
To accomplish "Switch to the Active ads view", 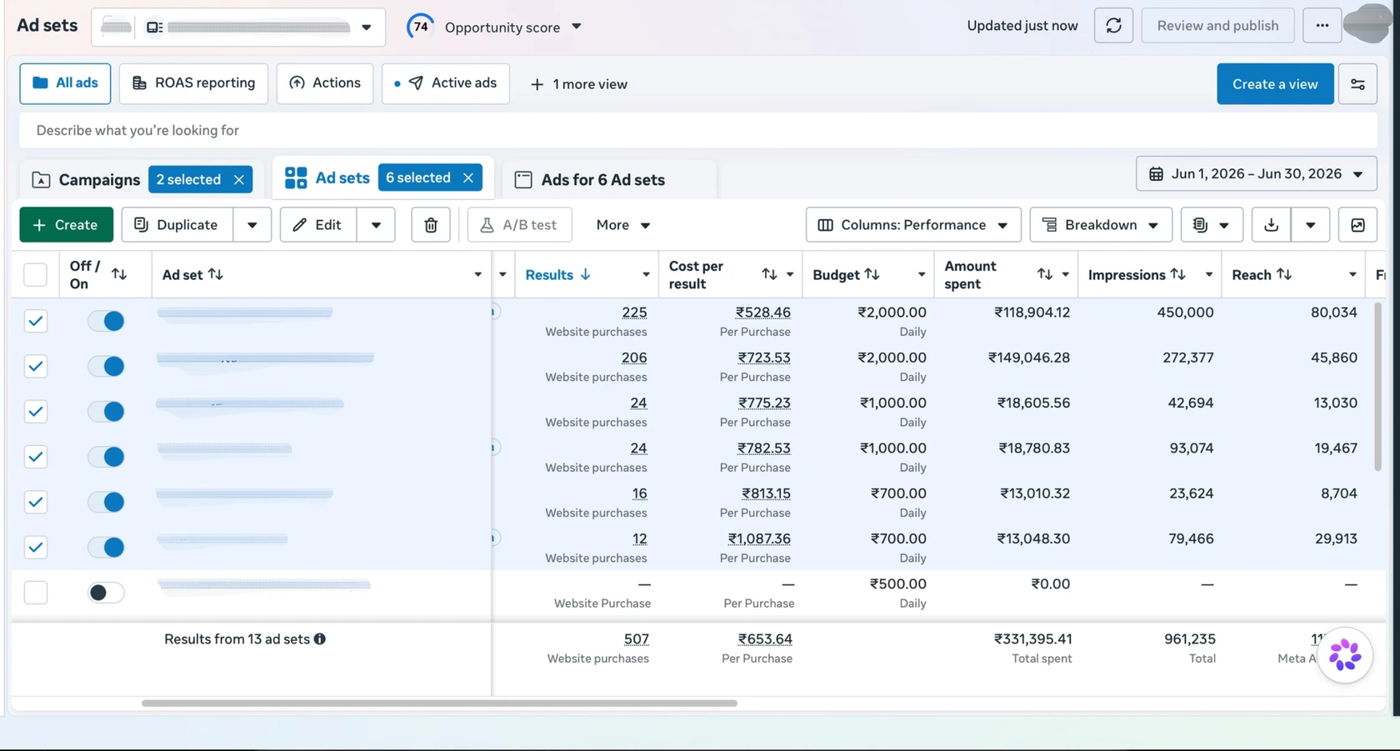I will pos(446,83).
